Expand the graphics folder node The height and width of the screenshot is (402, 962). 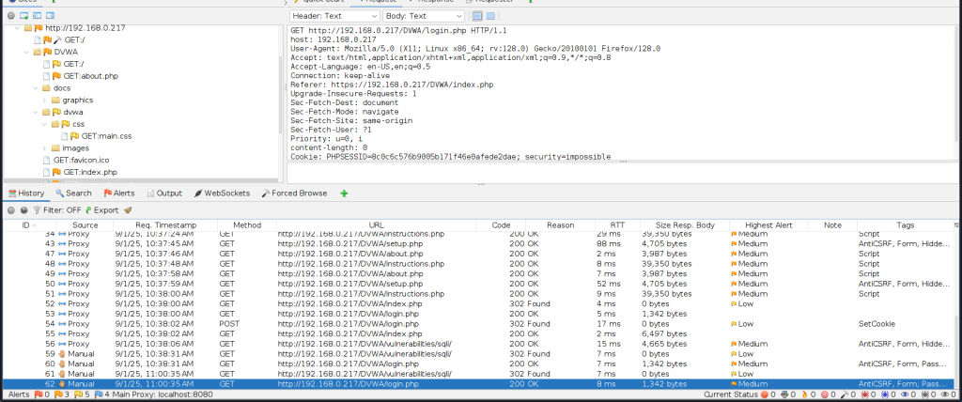tap(44, 100)
